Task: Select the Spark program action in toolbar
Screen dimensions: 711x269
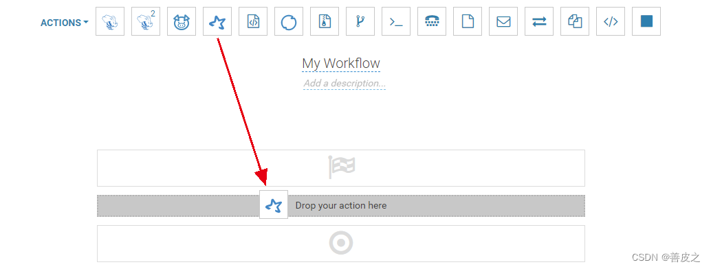Action: click(217, 21)
